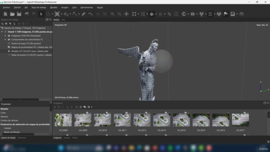
Task: Click the Show Images thumbnail toolbar icon
Action: pos(232,14)
